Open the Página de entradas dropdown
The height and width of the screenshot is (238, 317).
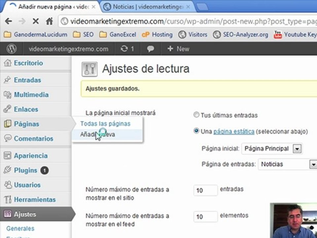[x=288, y=164]
